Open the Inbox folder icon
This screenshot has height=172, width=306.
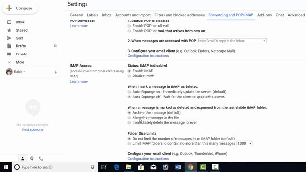point(9,22)
